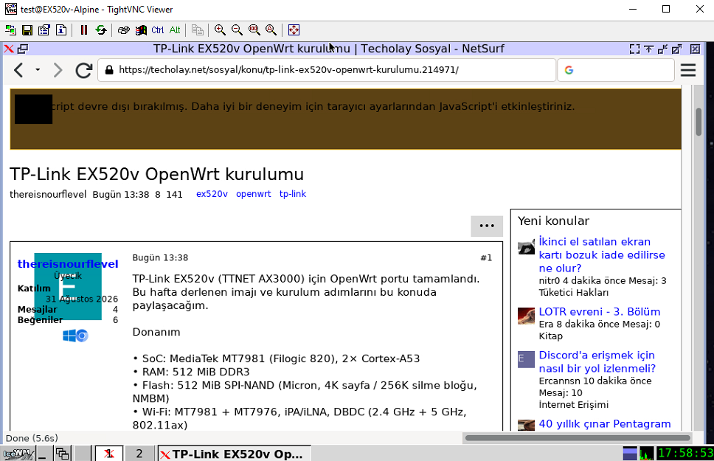Open the three-dots thread options button
Image resolution: width=714 pixels, height=461 pixels.
pyautogui.click(x=487, y=226)
